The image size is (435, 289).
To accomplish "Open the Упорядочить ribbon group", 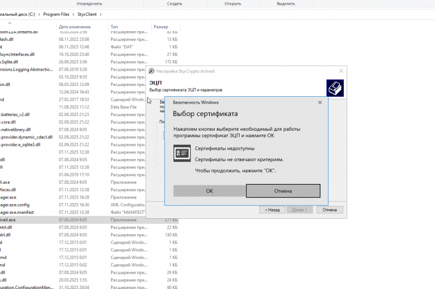I will coord(89,3).
